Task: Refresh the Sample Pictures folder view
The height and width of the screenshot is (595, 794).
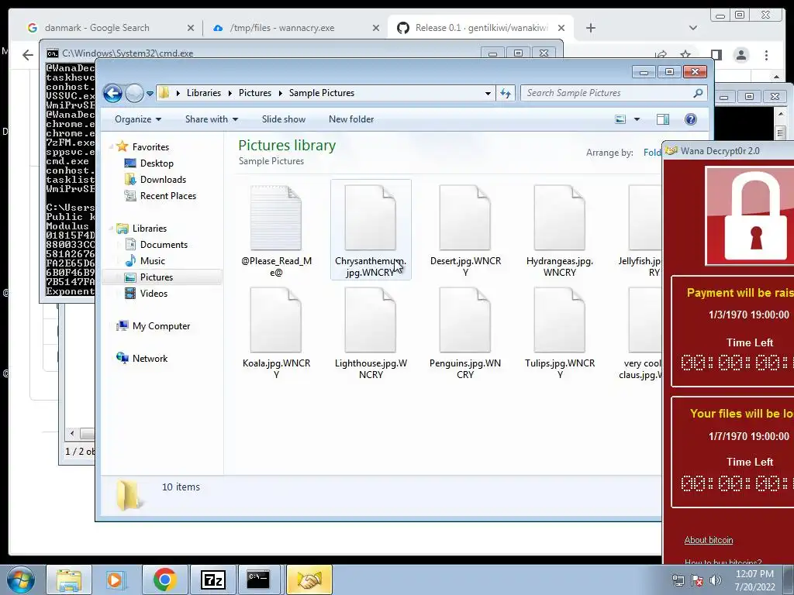Action: tap(506, 93)
